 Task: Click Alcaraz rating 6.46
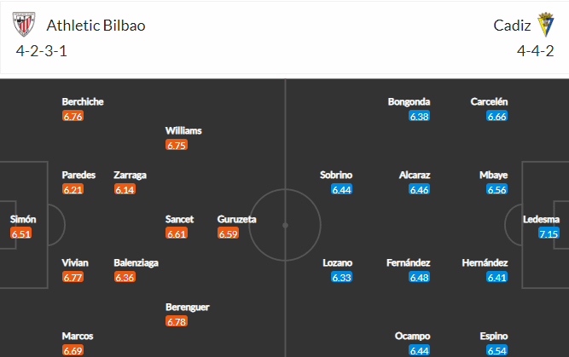click(419, 189)
